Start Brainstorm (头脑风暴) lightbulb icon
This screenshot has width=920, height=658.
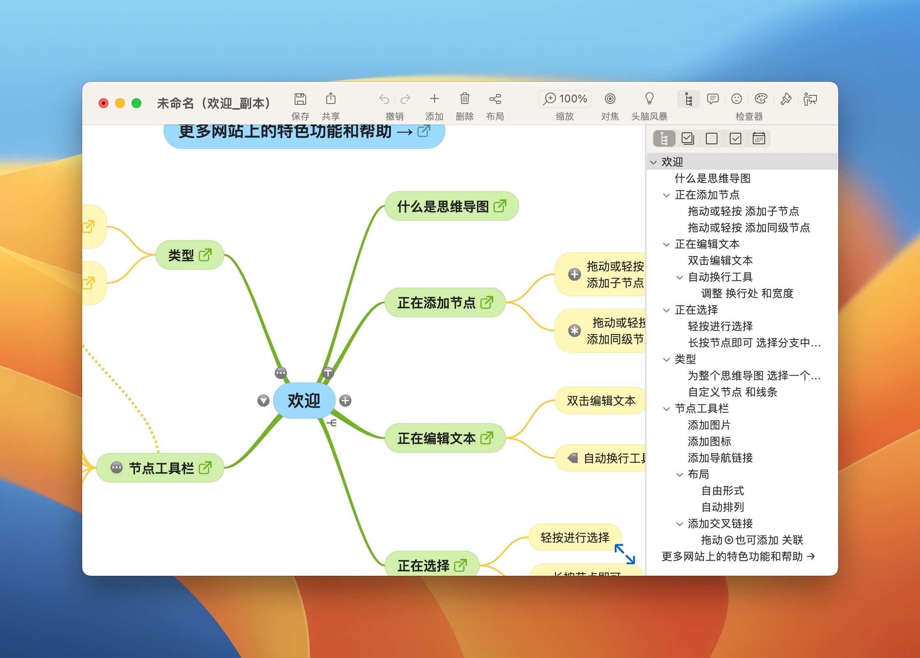649,99
